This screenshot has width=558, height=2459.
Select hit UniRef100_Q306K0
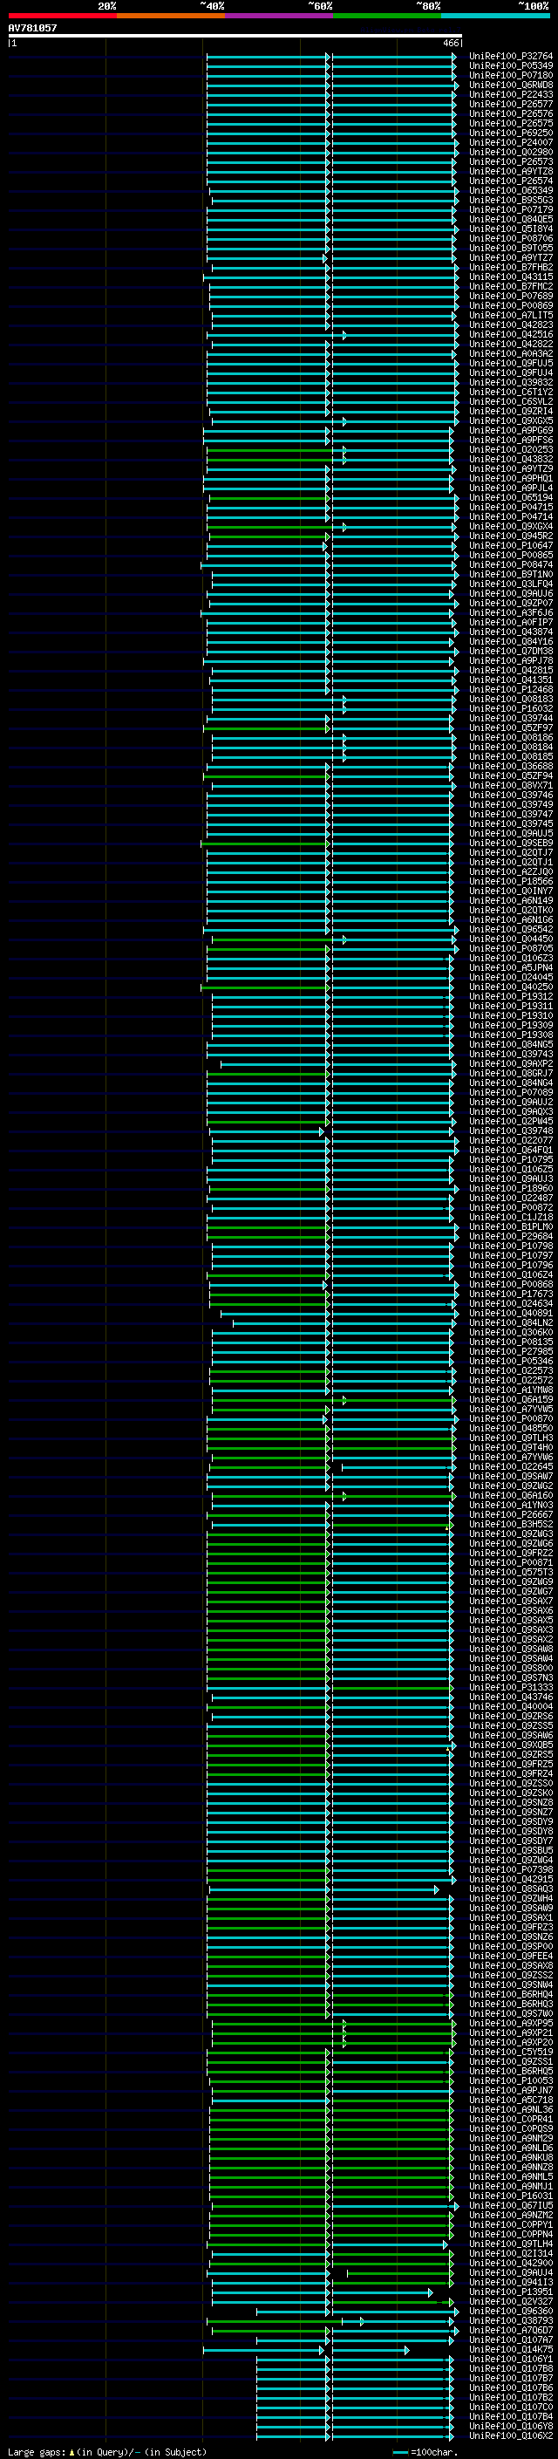pos(510,1333)
